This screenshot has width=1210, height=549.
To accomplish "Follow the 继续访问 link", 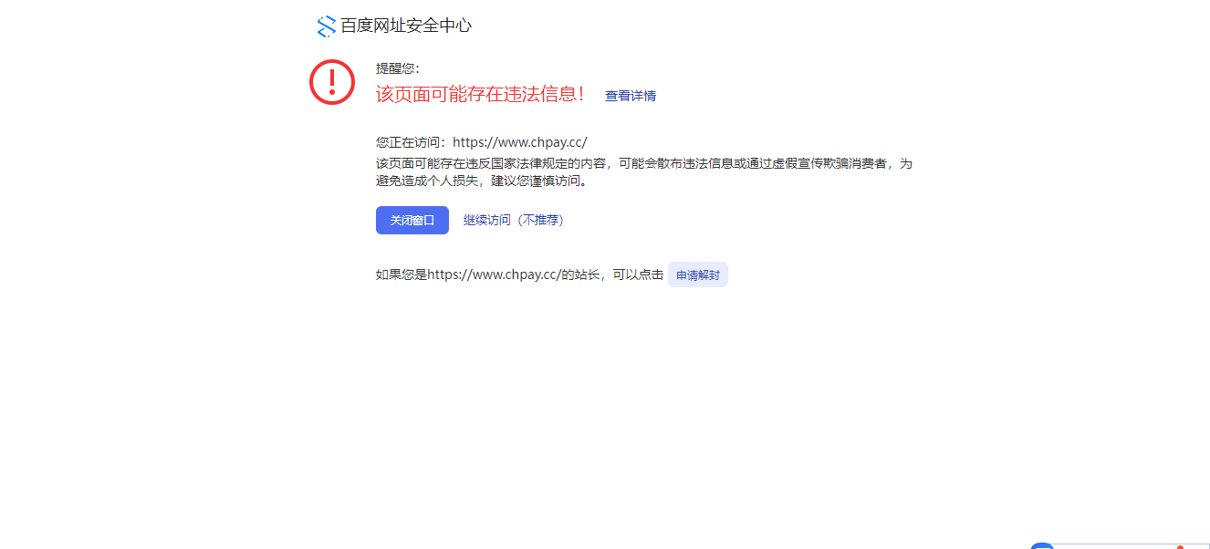I will click(x=487, y=220).
